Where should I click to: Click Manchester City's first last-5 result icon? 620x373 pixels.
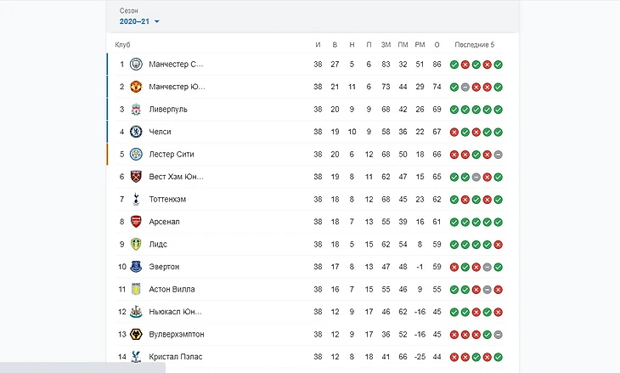(454, 65)
